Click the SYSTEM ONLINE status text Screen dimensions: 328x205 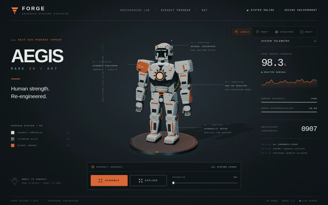coord(262,10)
